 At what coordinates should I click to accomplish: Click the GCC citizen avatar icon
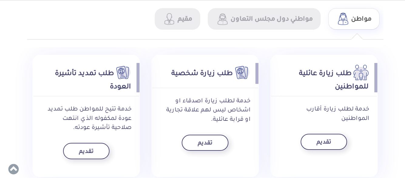tap(222, 19)
